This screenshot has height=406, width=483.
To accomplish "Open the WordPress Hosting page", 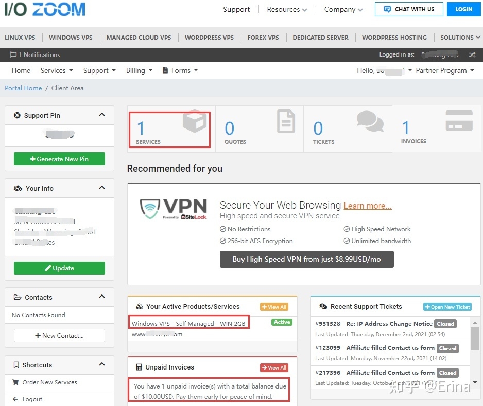I will pos(394,37).
